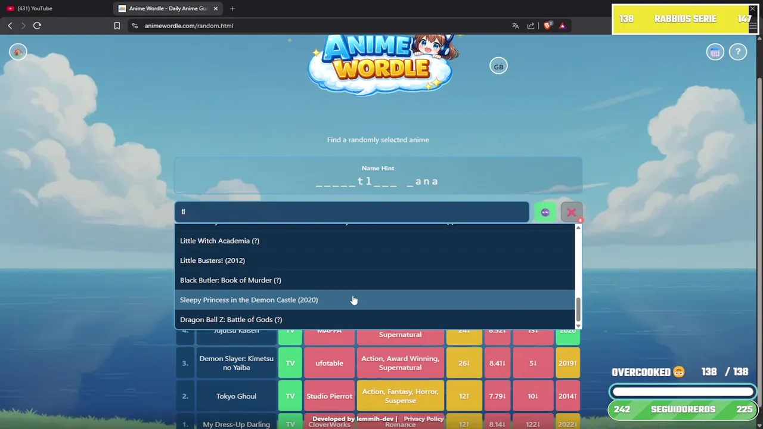Open the help question mark
Viewport: 763px width, 429px height.
coord(738,52)
